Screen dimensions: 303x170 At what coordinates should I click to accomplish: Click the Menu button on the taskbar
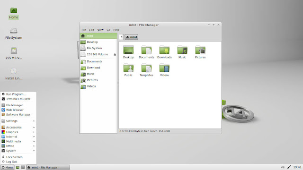(8, 167)
